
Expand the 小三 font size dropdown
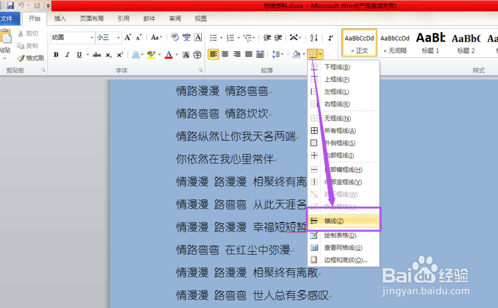118,37
